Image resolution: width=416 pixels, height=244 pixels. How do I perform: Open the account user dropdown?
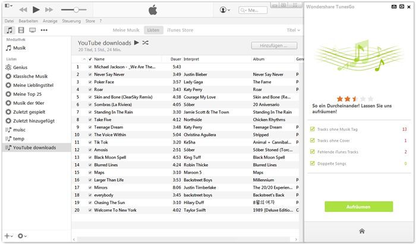pos(225,10)
